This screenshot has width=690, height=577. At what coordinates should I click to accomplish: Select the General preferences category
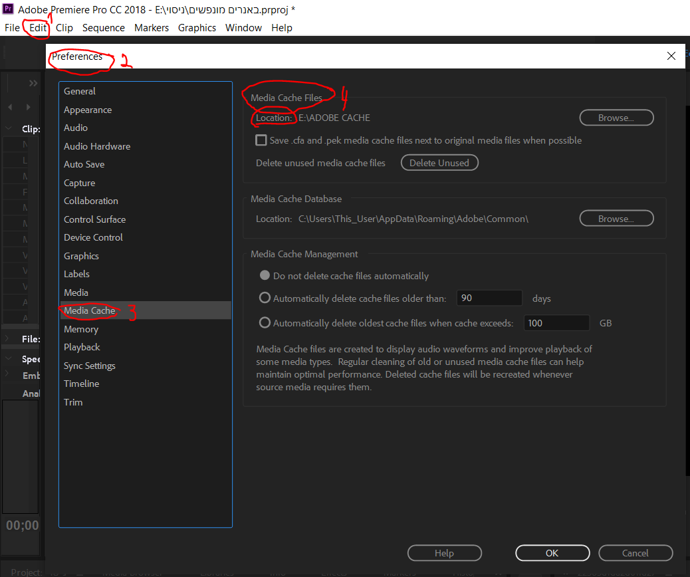coord(145,91)
